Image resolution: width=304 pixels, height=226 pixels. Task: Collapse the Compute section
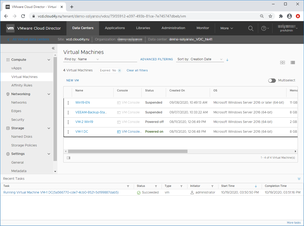click(49, 60)
